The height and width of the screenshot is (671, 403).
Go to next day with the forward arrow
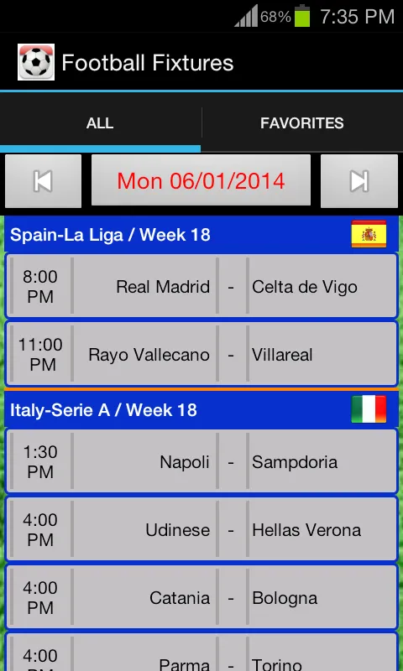tap(359, 181)
